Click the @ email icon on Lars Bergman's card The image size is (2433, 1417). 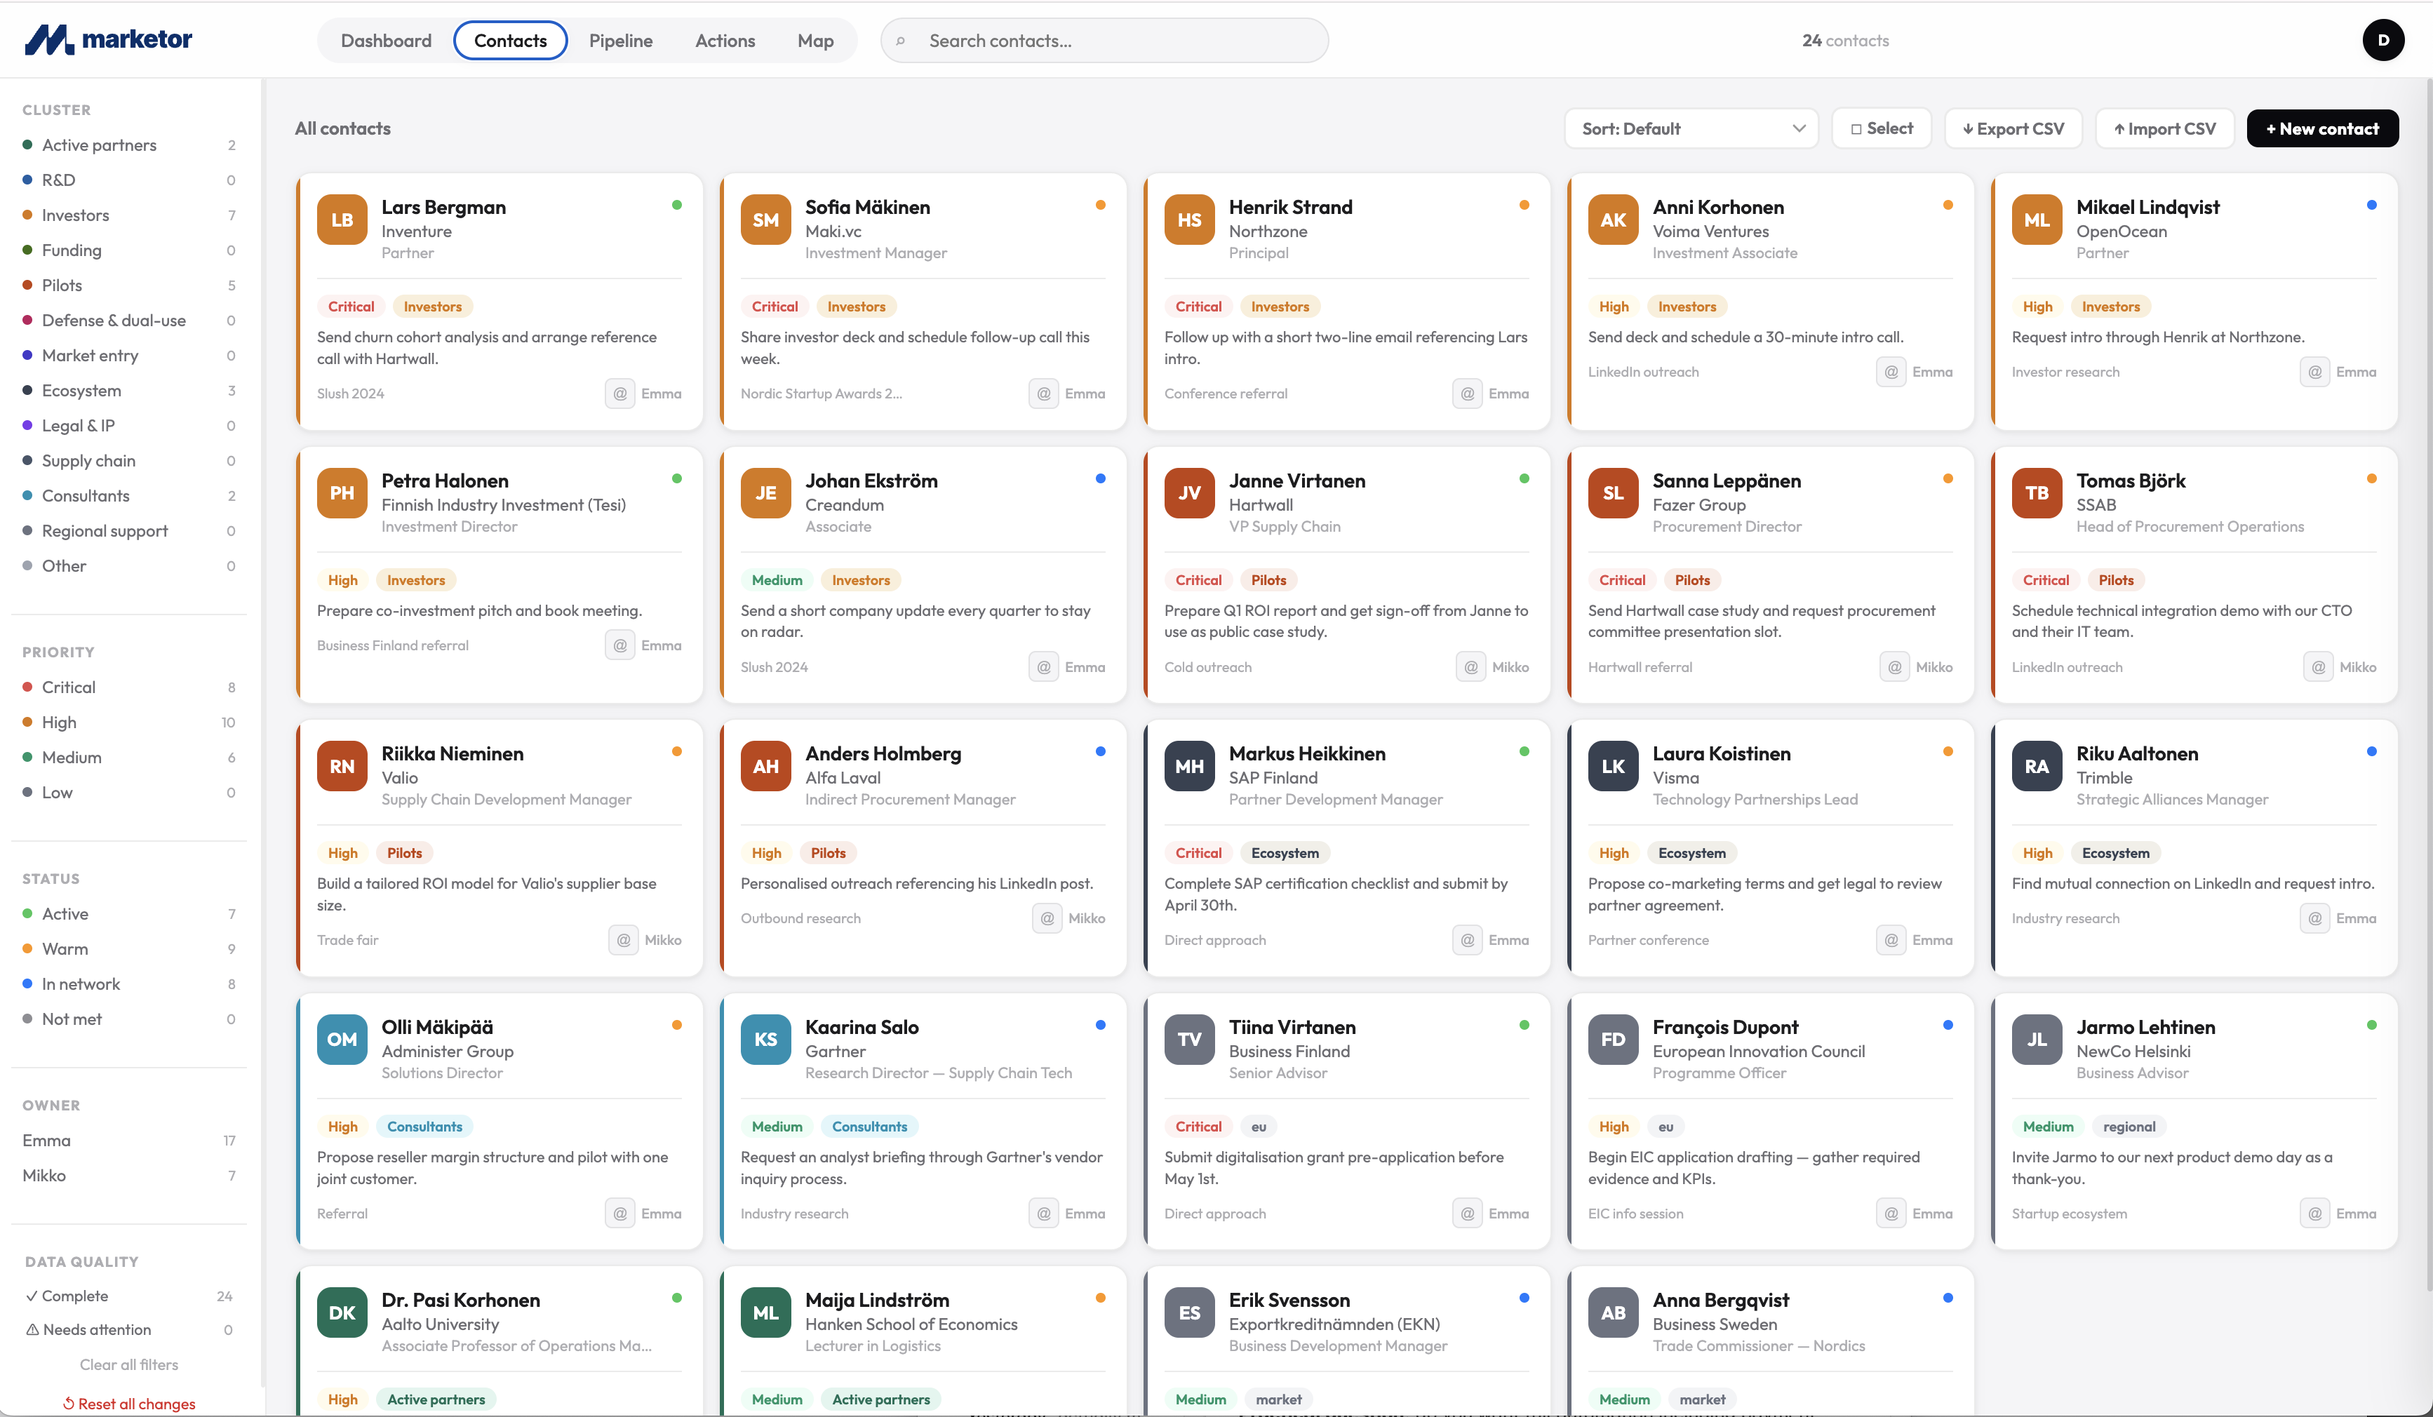(620, 394)
